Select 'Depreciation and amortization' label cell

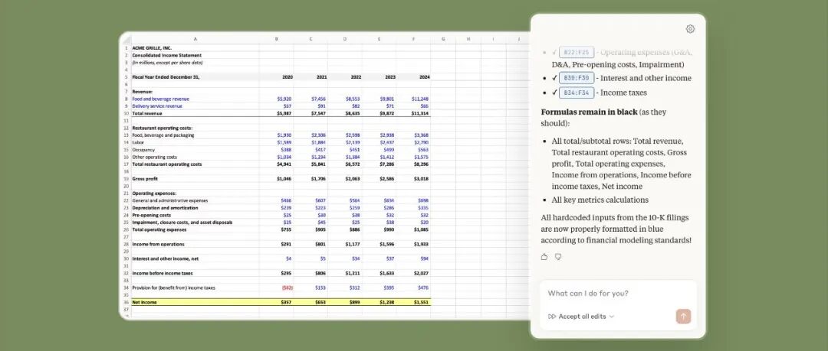pos(195,208)
